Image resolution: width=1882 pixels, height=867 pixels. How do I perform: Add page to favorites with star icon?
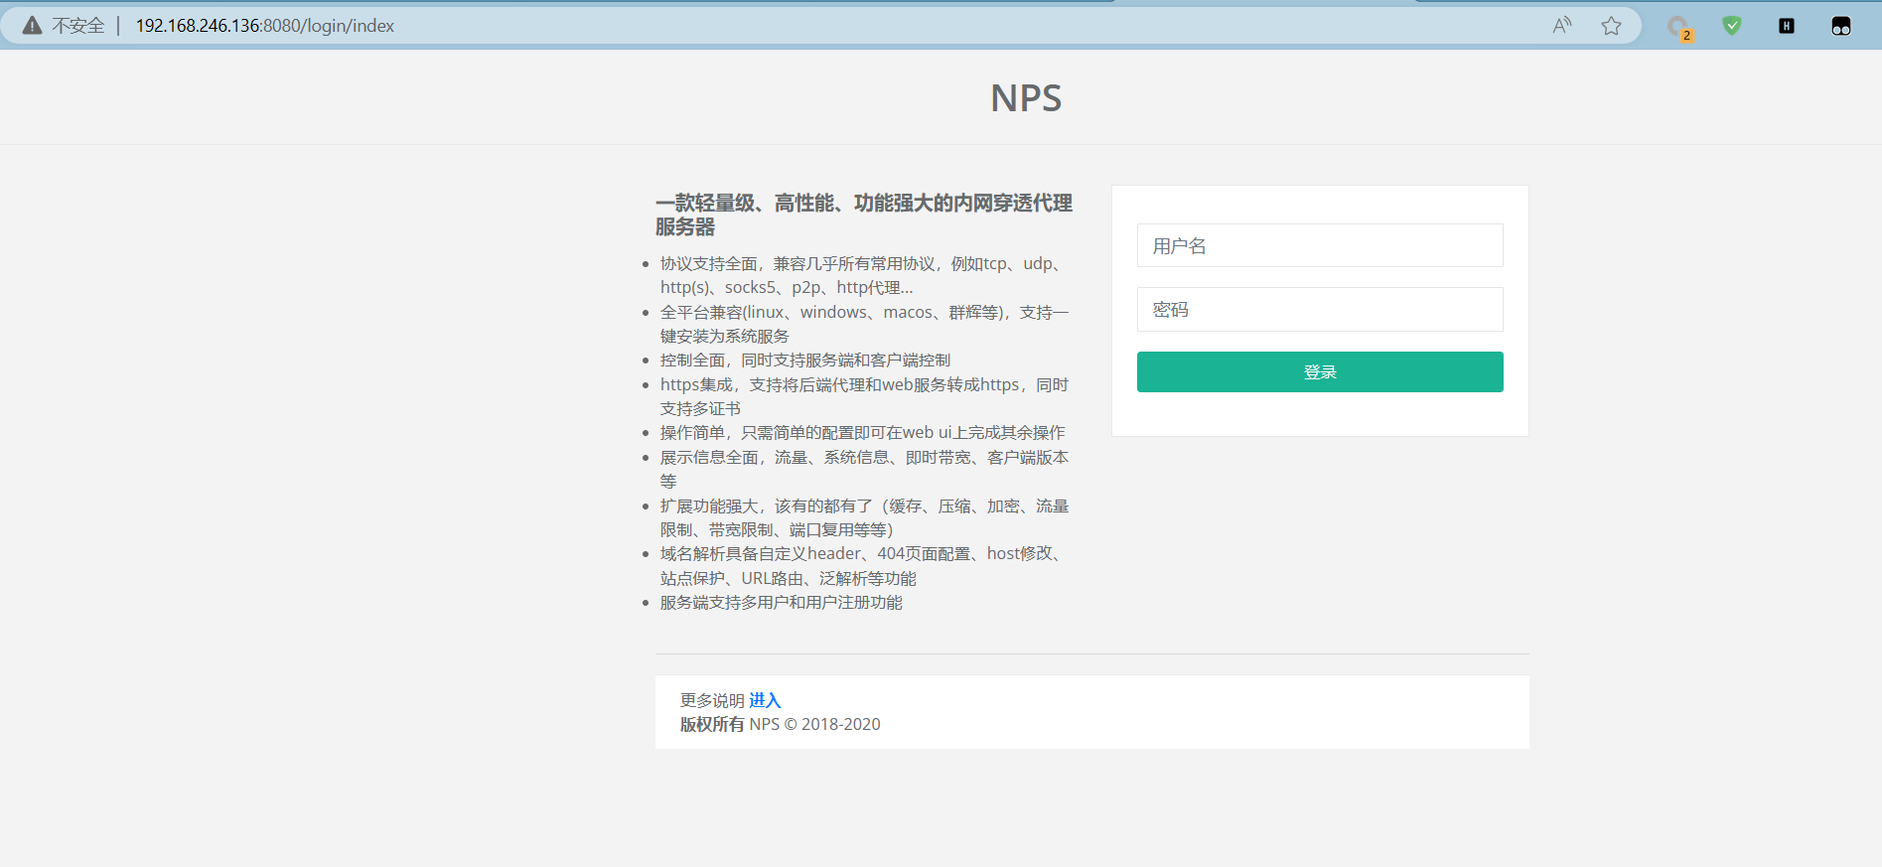1611,26
